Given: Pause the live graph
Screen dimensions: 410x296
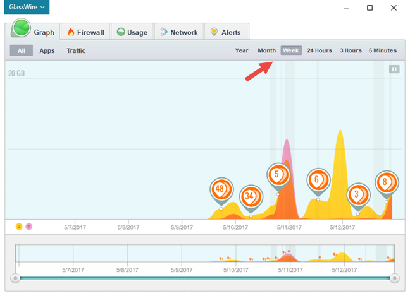Looking at the screenshot, I should click(x=394, y=69).
